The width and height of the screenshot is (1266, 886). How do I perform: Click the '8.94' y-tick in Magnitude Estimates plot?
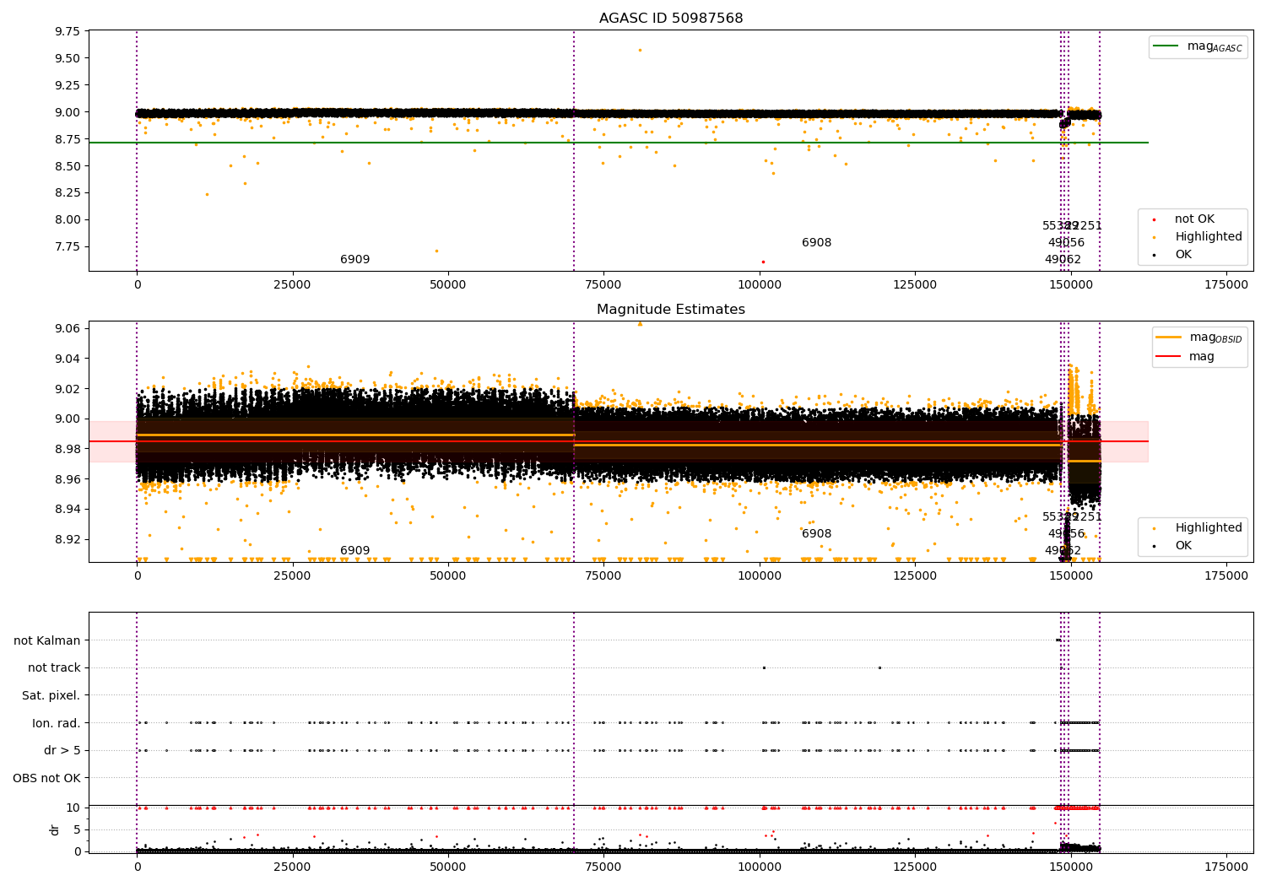coord(68,509)
